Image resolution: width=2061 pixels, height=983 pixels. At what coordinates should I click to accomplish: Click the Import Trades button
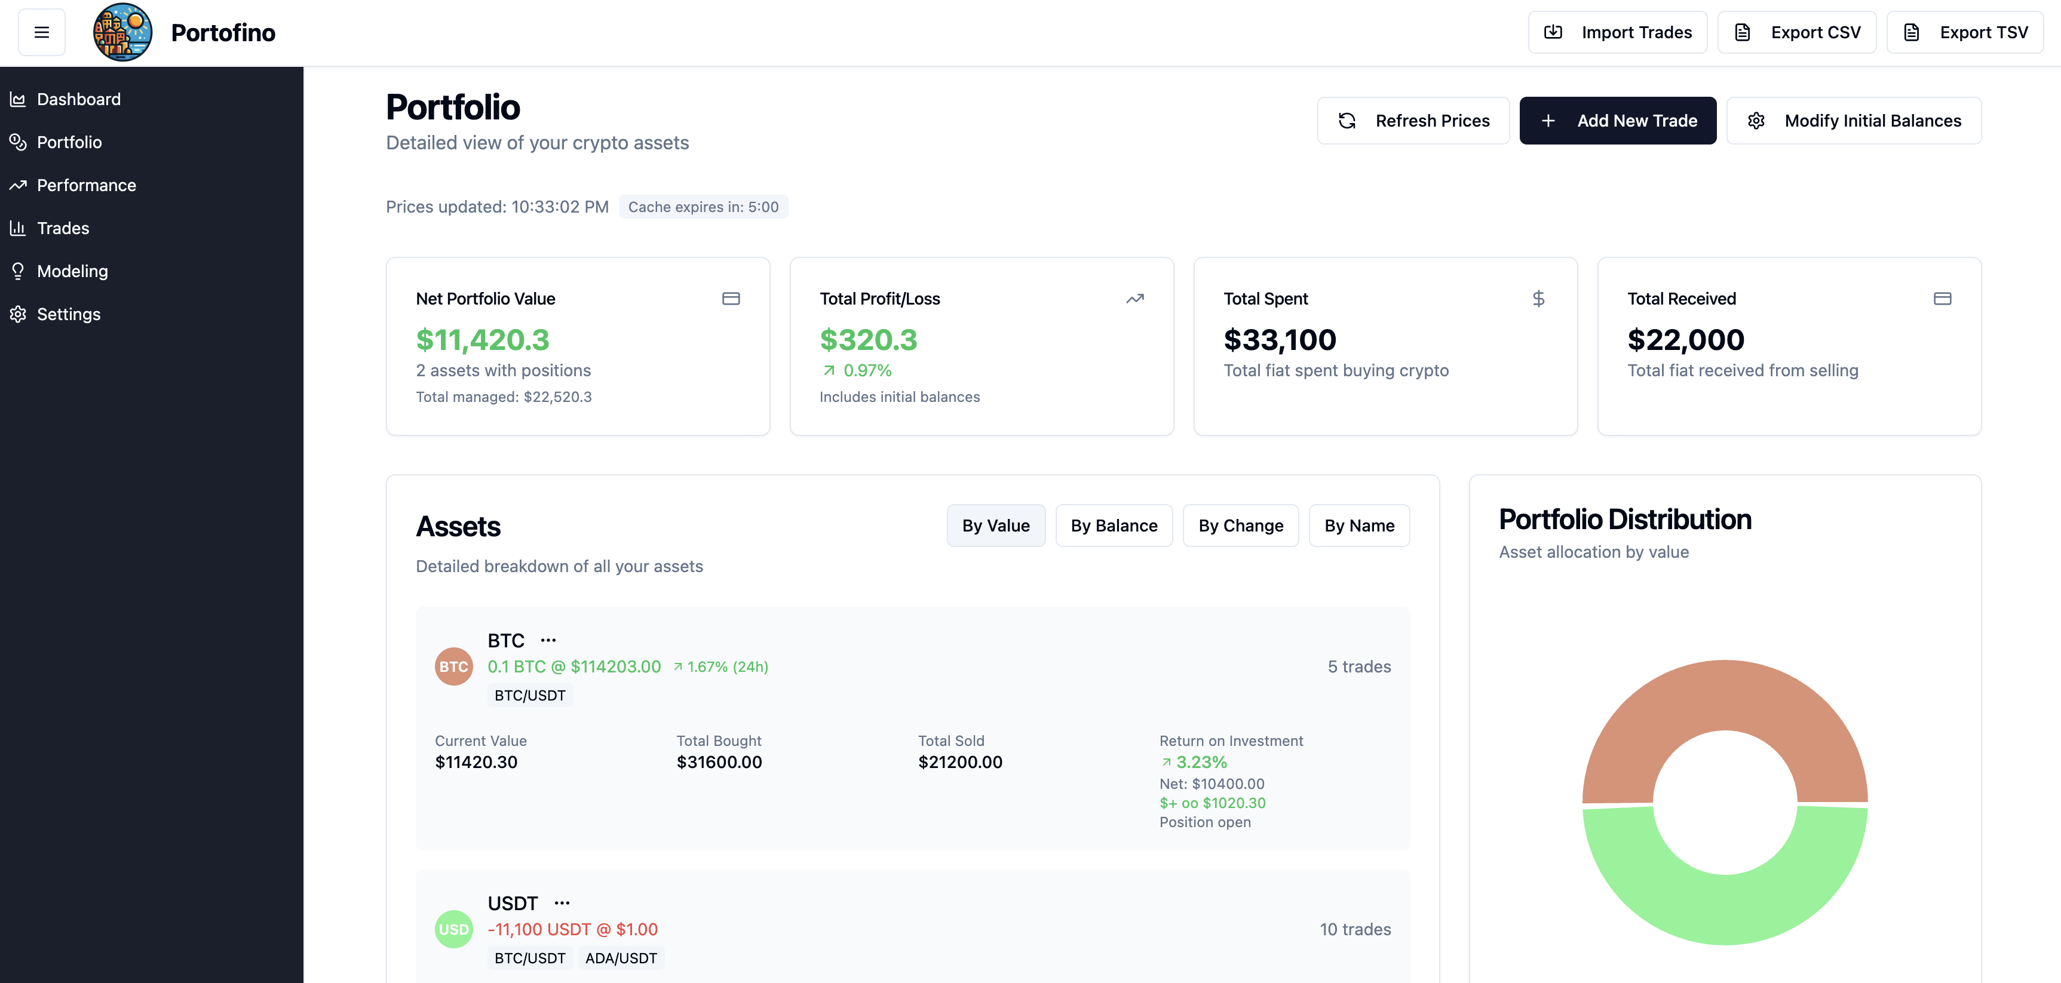click(1617, 33)
